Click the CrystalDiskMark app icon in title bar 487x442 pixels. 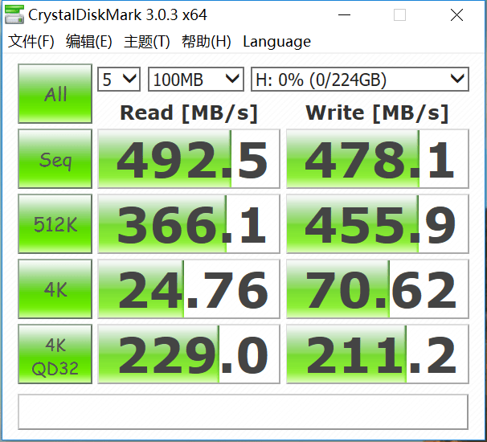tap(14, 14)
